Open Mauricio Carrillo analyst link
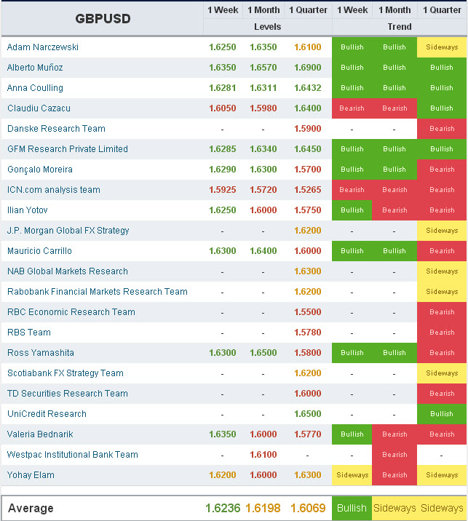This screenshot has width=468, height=521. (x=39, y=251)
